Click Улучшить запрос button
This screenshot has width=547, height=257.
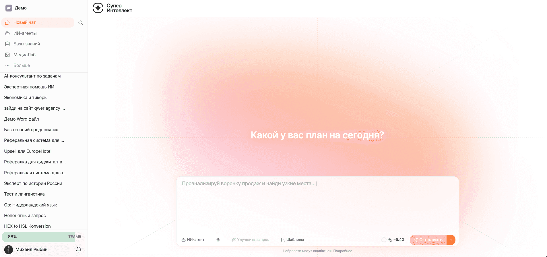251,240
